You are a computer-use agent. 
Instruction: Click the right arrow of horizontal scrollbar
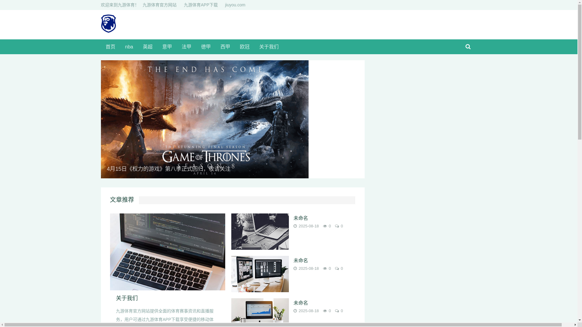point(575,325)
